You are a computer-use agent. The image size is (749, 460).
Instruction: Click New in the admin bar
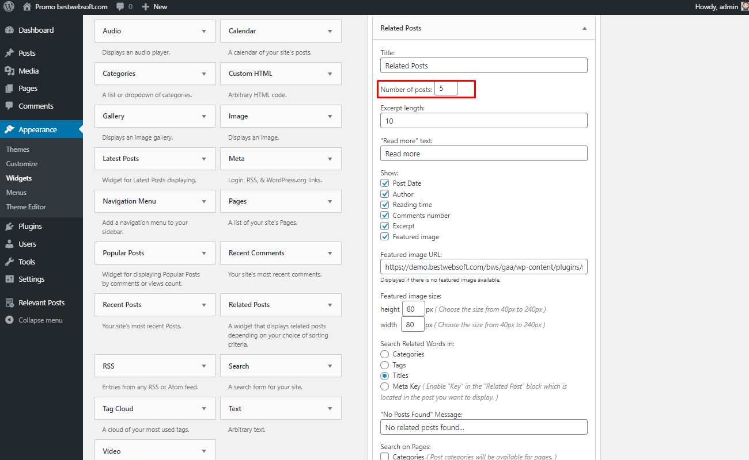tap(160, 7)
